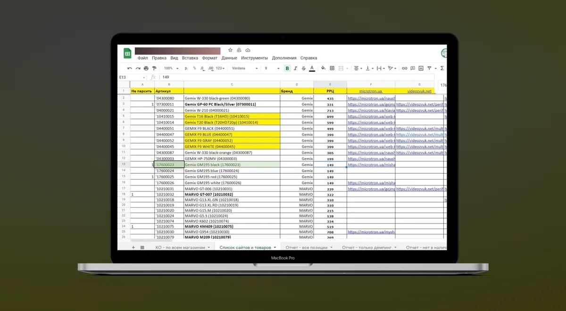566x311 pixels.
Task: Open the Формат menu
Action: [x=209, y=58]
